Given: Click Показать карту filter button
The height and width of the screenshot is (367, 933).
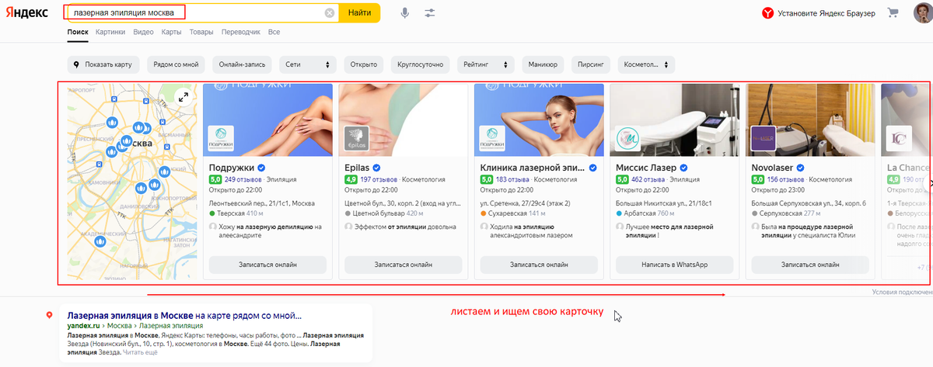Looking at the screenshot, I should tap(104, 64).
